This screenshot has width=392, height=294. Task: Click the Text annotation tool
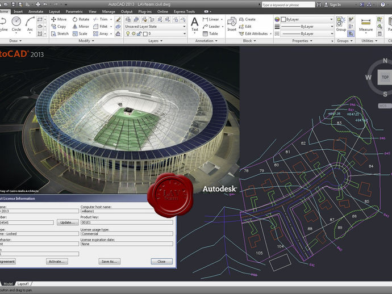coord(194,24)
